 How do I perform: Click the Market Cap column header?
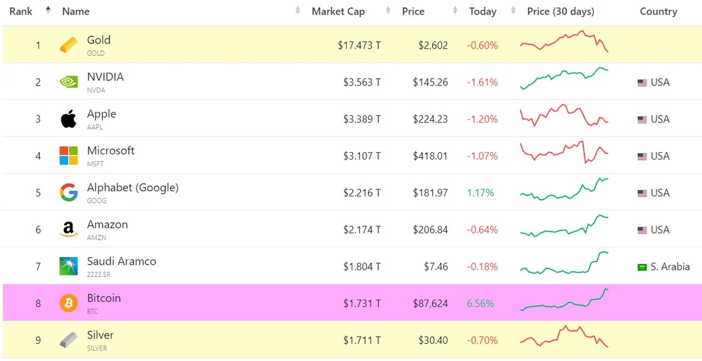point(338,11)
